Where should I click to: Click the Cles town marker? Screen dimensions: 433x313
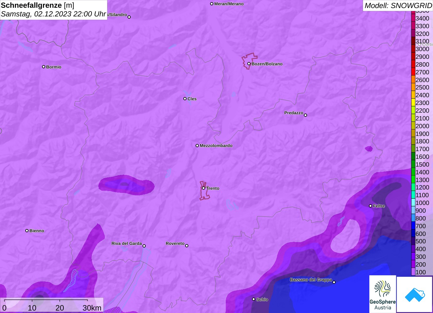(185, 99)
